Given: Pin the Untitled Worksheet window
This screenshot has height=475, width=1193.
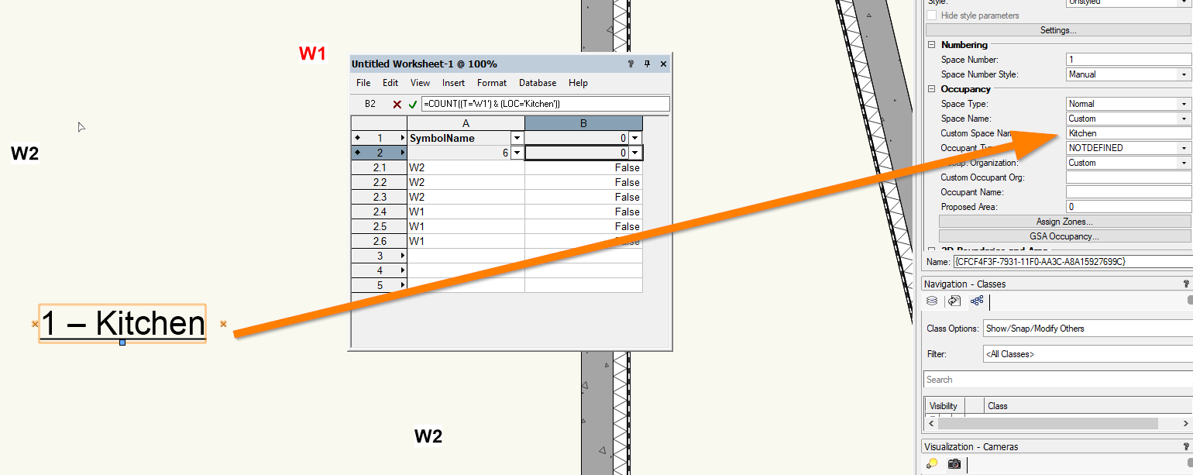Looking at the screenshot, I should tap(648, 64).
